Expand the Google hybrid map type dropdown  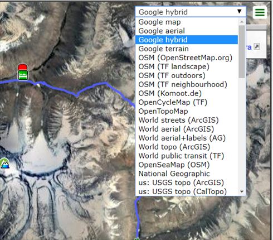pos(191,12)
